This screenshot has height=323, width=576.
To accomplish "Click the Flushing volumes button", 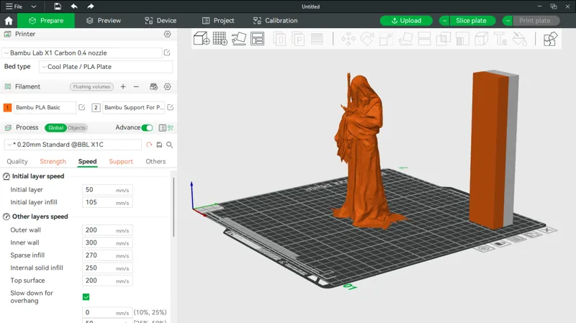I will pos(91,86).
